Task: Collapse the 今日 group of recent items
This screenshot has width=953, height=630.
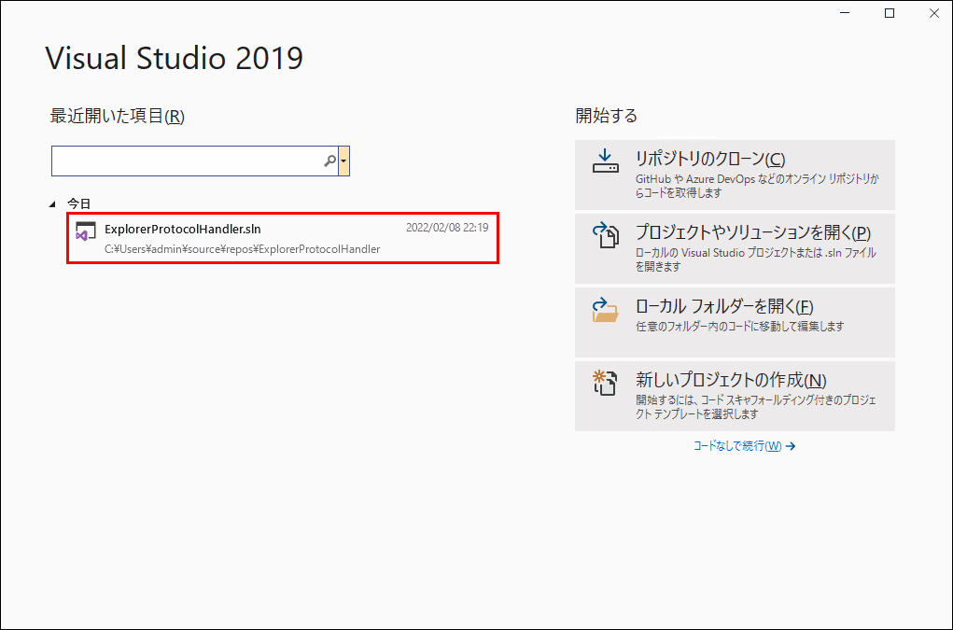Action: coord(52,204)
